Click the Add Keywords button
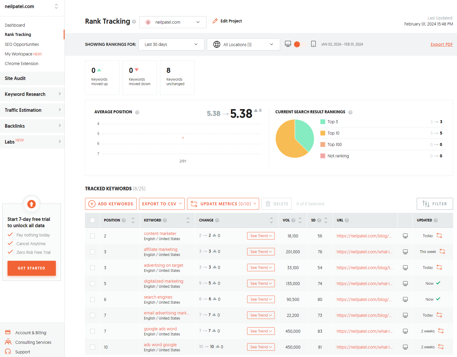 click(111, 204)
